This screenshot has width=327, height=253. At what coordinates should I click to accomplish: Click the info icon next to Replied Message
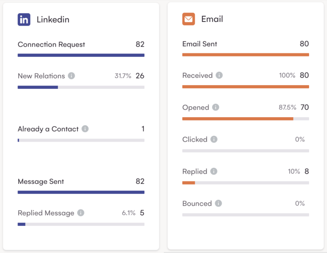click(81, 213)
